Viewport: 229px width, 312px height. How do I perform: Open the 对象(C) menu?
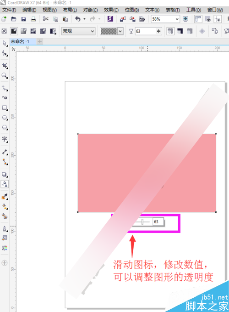90,10
